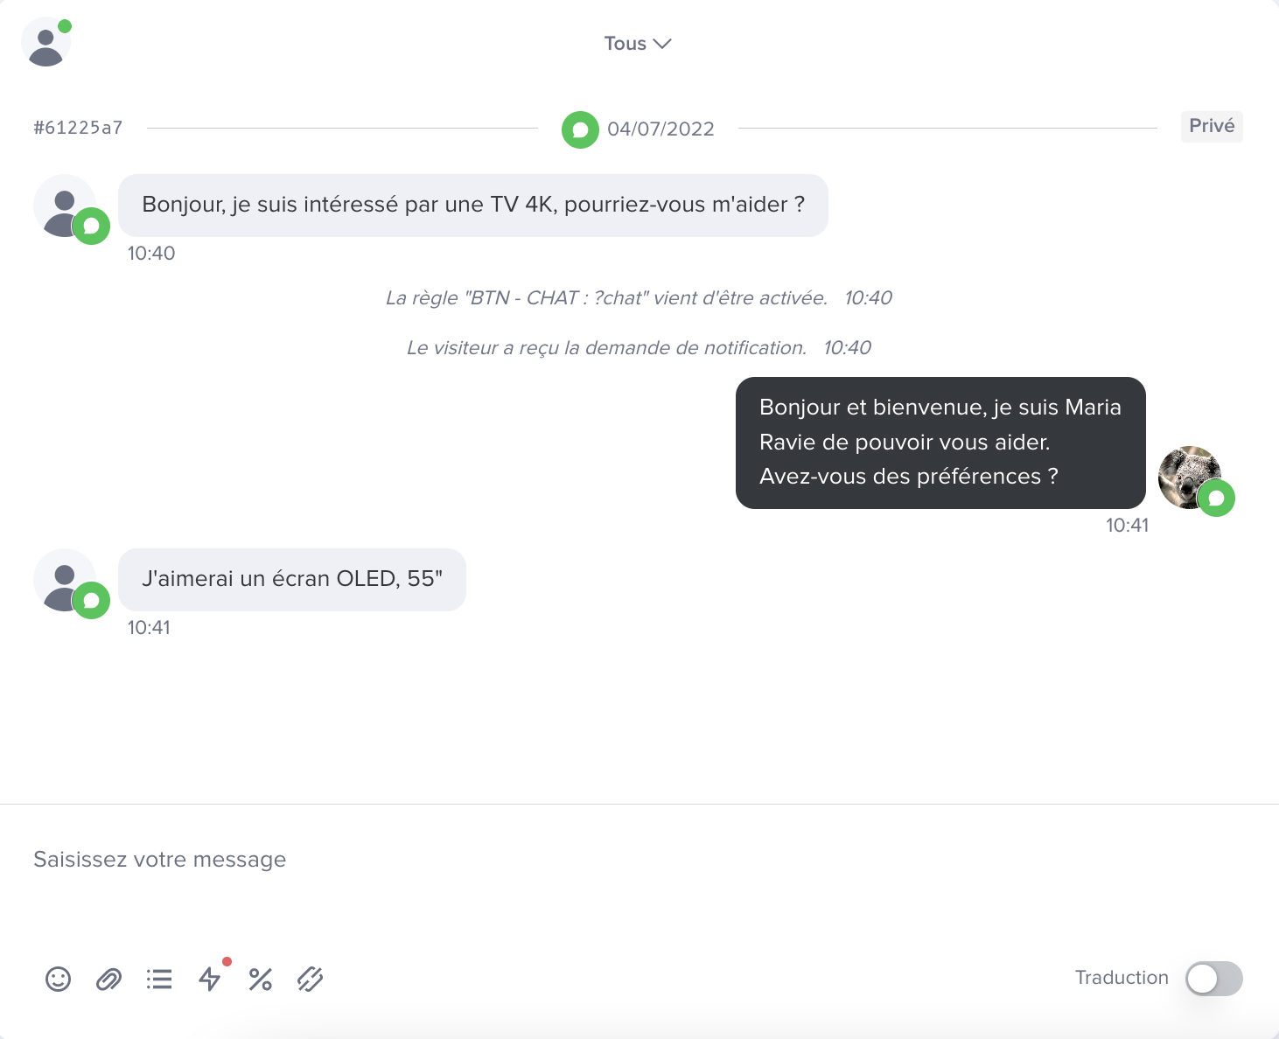Image resolution: width=1279 pixels, height=1039 pixels.
Task: Select the message about the 4K TV
Action: click(473, 206)
